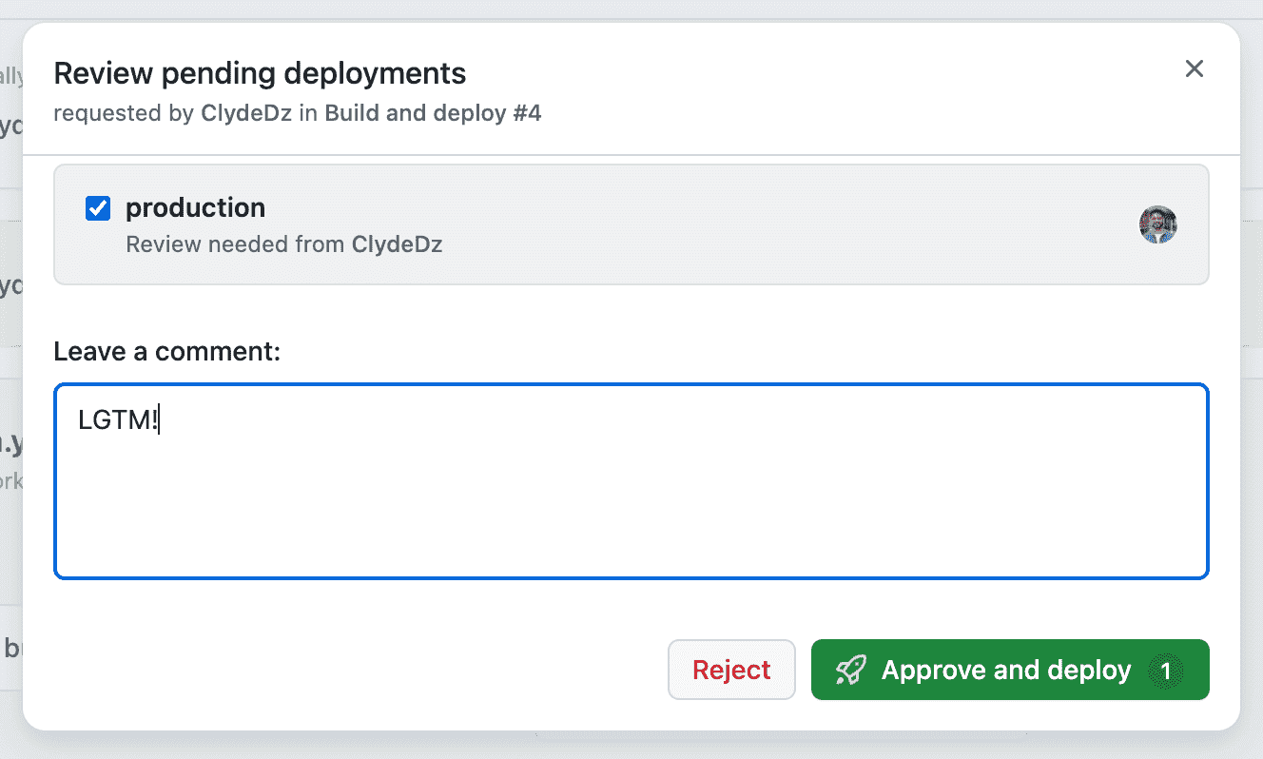
Task: Click the counter badge showing 1
Action: tap(1166, 671)
